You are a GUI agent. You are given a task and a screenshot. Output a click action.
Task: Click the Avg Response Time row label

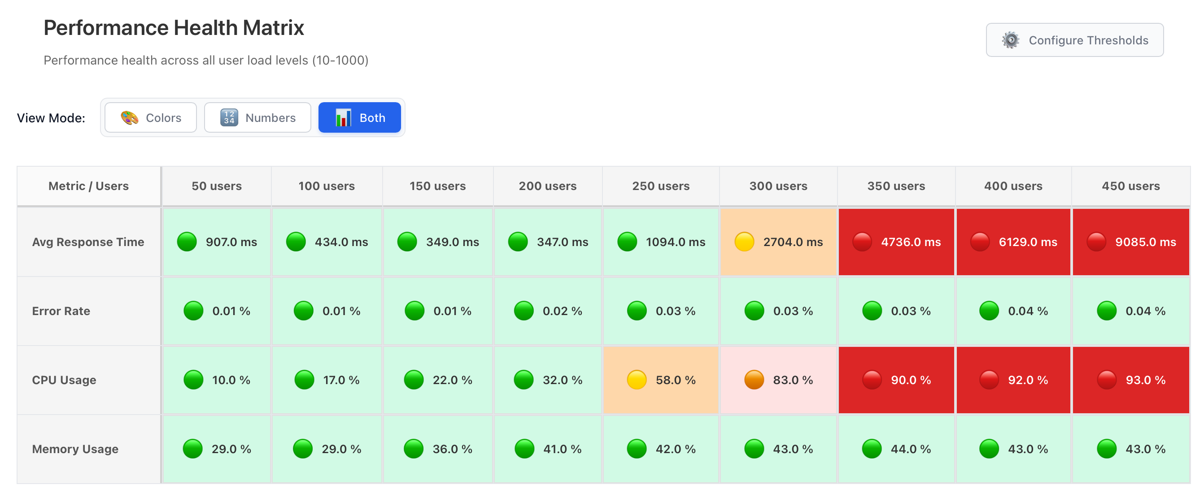[88, 242]
